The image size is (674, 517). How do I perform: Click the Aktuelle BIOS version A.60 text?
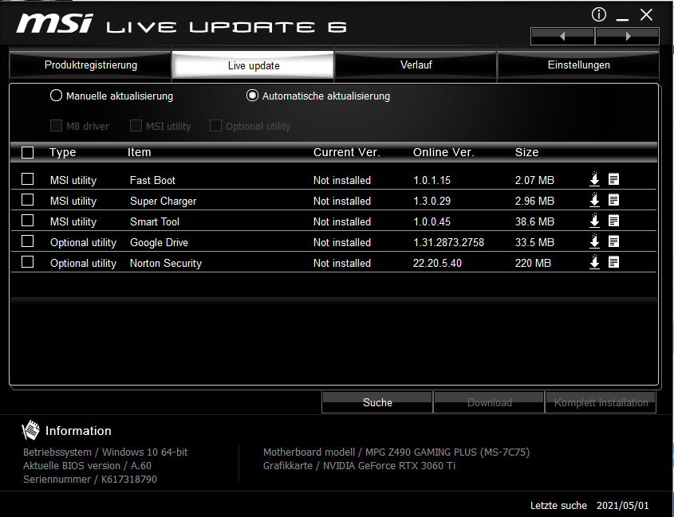click(87, 466)
